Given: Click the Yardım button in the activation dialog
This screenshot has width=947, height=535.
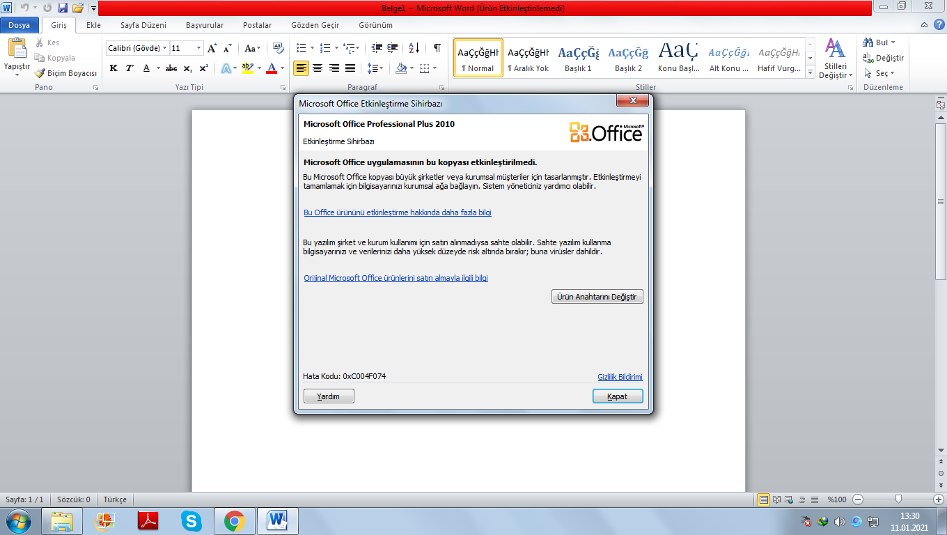Looking at the screenshot, I should [x=329, y=396].
